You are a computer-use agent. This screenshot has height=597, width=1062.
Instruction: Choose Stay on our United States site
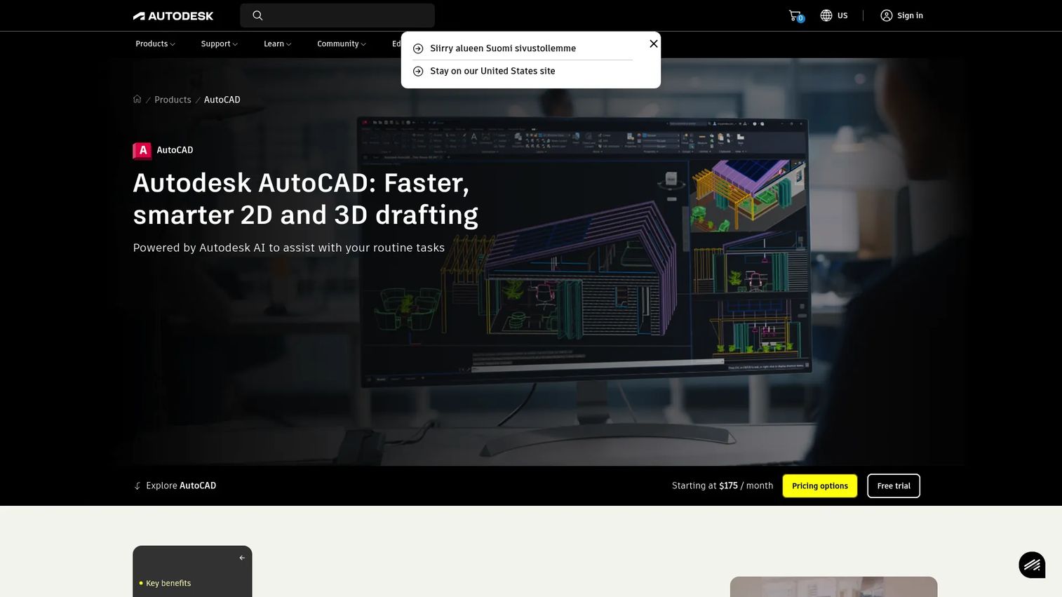point(492,71)
